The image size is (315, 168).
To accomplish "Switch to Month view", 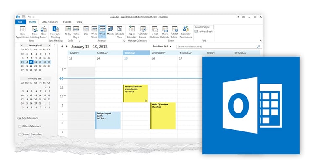I will pos(110,31).
